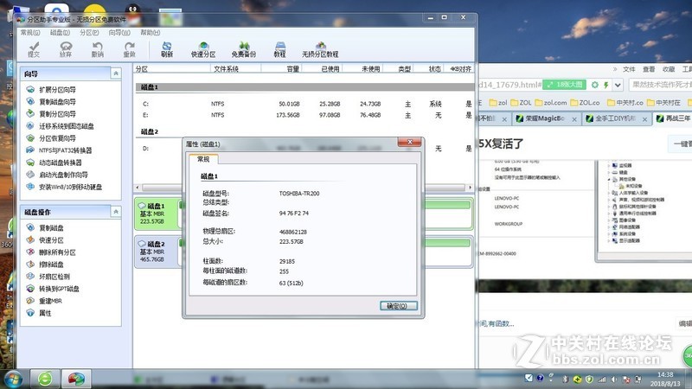692x389 pixels.
Task: Close the 属性 (磁盘1) dialog
Action: click(x=409, y=142)
